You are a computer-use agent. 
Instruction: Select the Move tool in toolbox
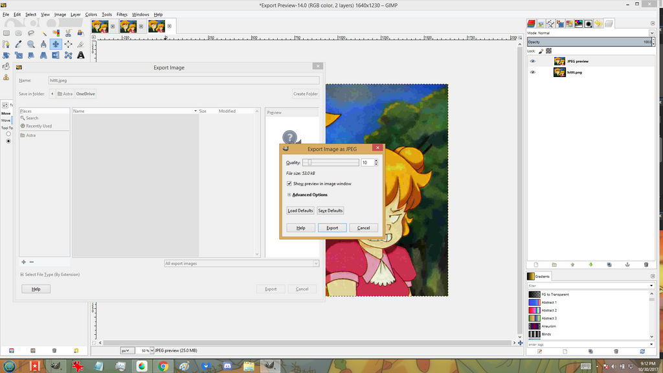56,44
